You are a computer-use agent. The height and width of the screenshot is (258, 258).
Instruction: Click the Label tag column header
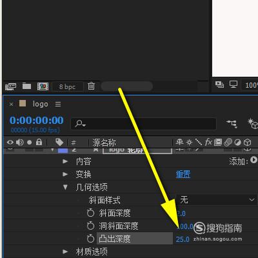click(59, 142)
